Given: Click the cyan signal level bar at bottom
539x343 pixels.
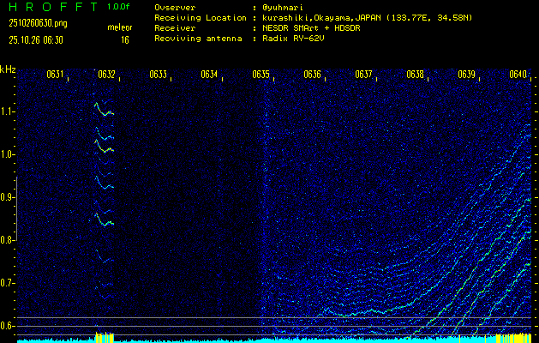Looking at the screenshot, I should [x=257, y=340].
